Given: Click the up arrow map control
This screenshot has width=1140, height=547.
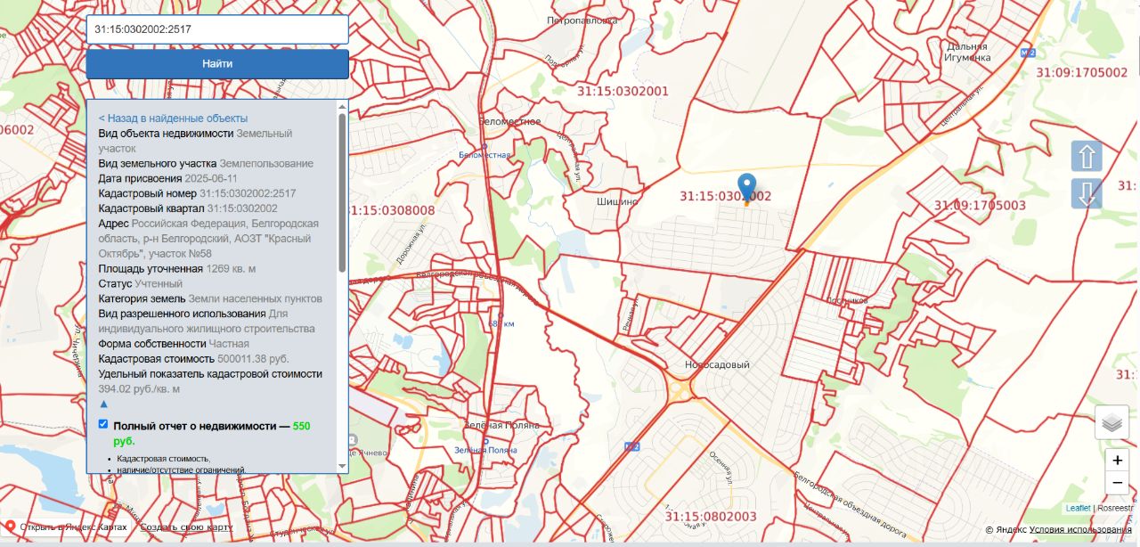Looking at the screenshot, I should pyautogui.click(x=1087, y=157).
